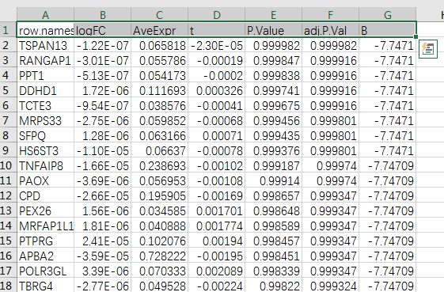
Task: Select column E header
Action: 274,14
